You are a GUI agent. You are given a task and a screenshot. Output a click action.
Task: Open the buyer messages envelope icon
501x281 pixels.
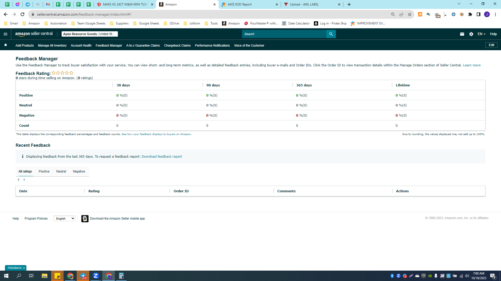click(x=462, y=34)
